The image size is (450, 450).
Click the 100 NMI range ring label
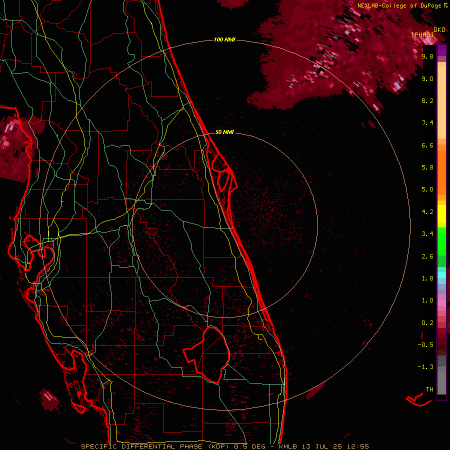[224, 39]
